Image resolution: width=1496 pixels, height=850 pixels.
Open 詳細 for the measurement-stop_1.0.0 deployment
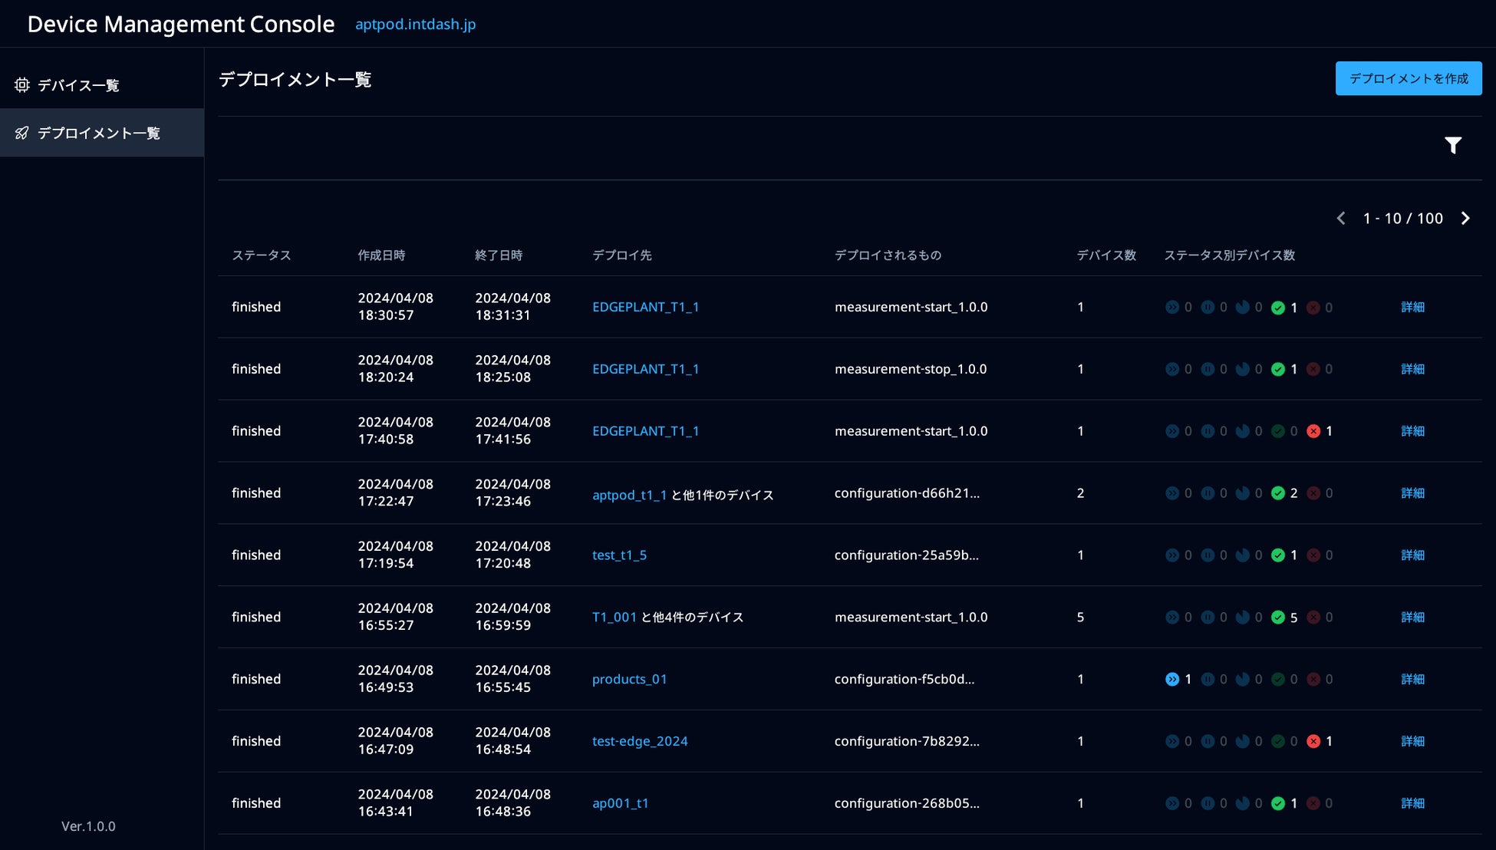coord(1412,369)
